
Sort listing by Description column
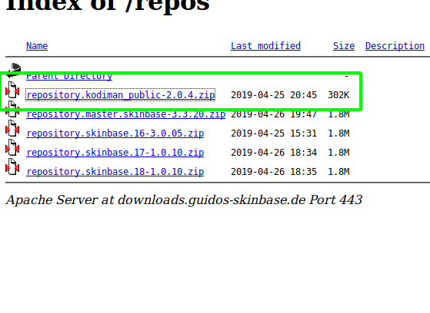point(395,46)
